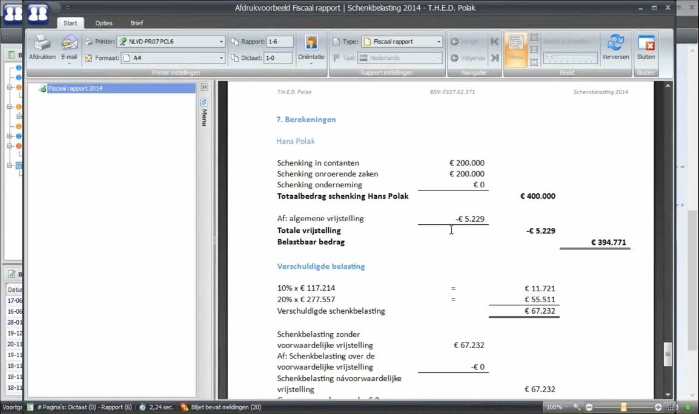The width and height of the screenshot is (699, 414).
Task: Toggle the Menu panel button in Beeld
Action: pyautogui.click(x=515, y=47)
